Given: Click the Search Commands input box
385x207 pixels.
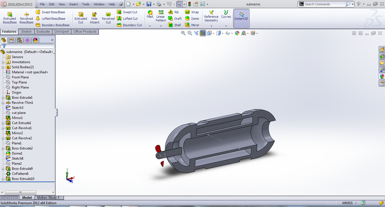Looking at the screenshot, I should tap(325, 4).
